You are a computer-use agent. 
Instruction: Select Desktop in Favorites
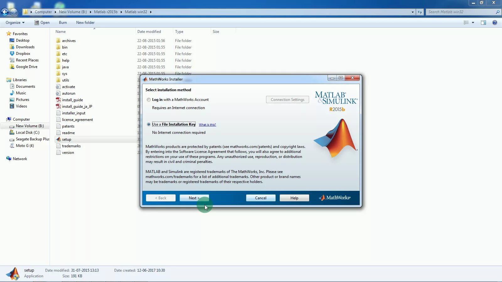[x=23, y=40]
